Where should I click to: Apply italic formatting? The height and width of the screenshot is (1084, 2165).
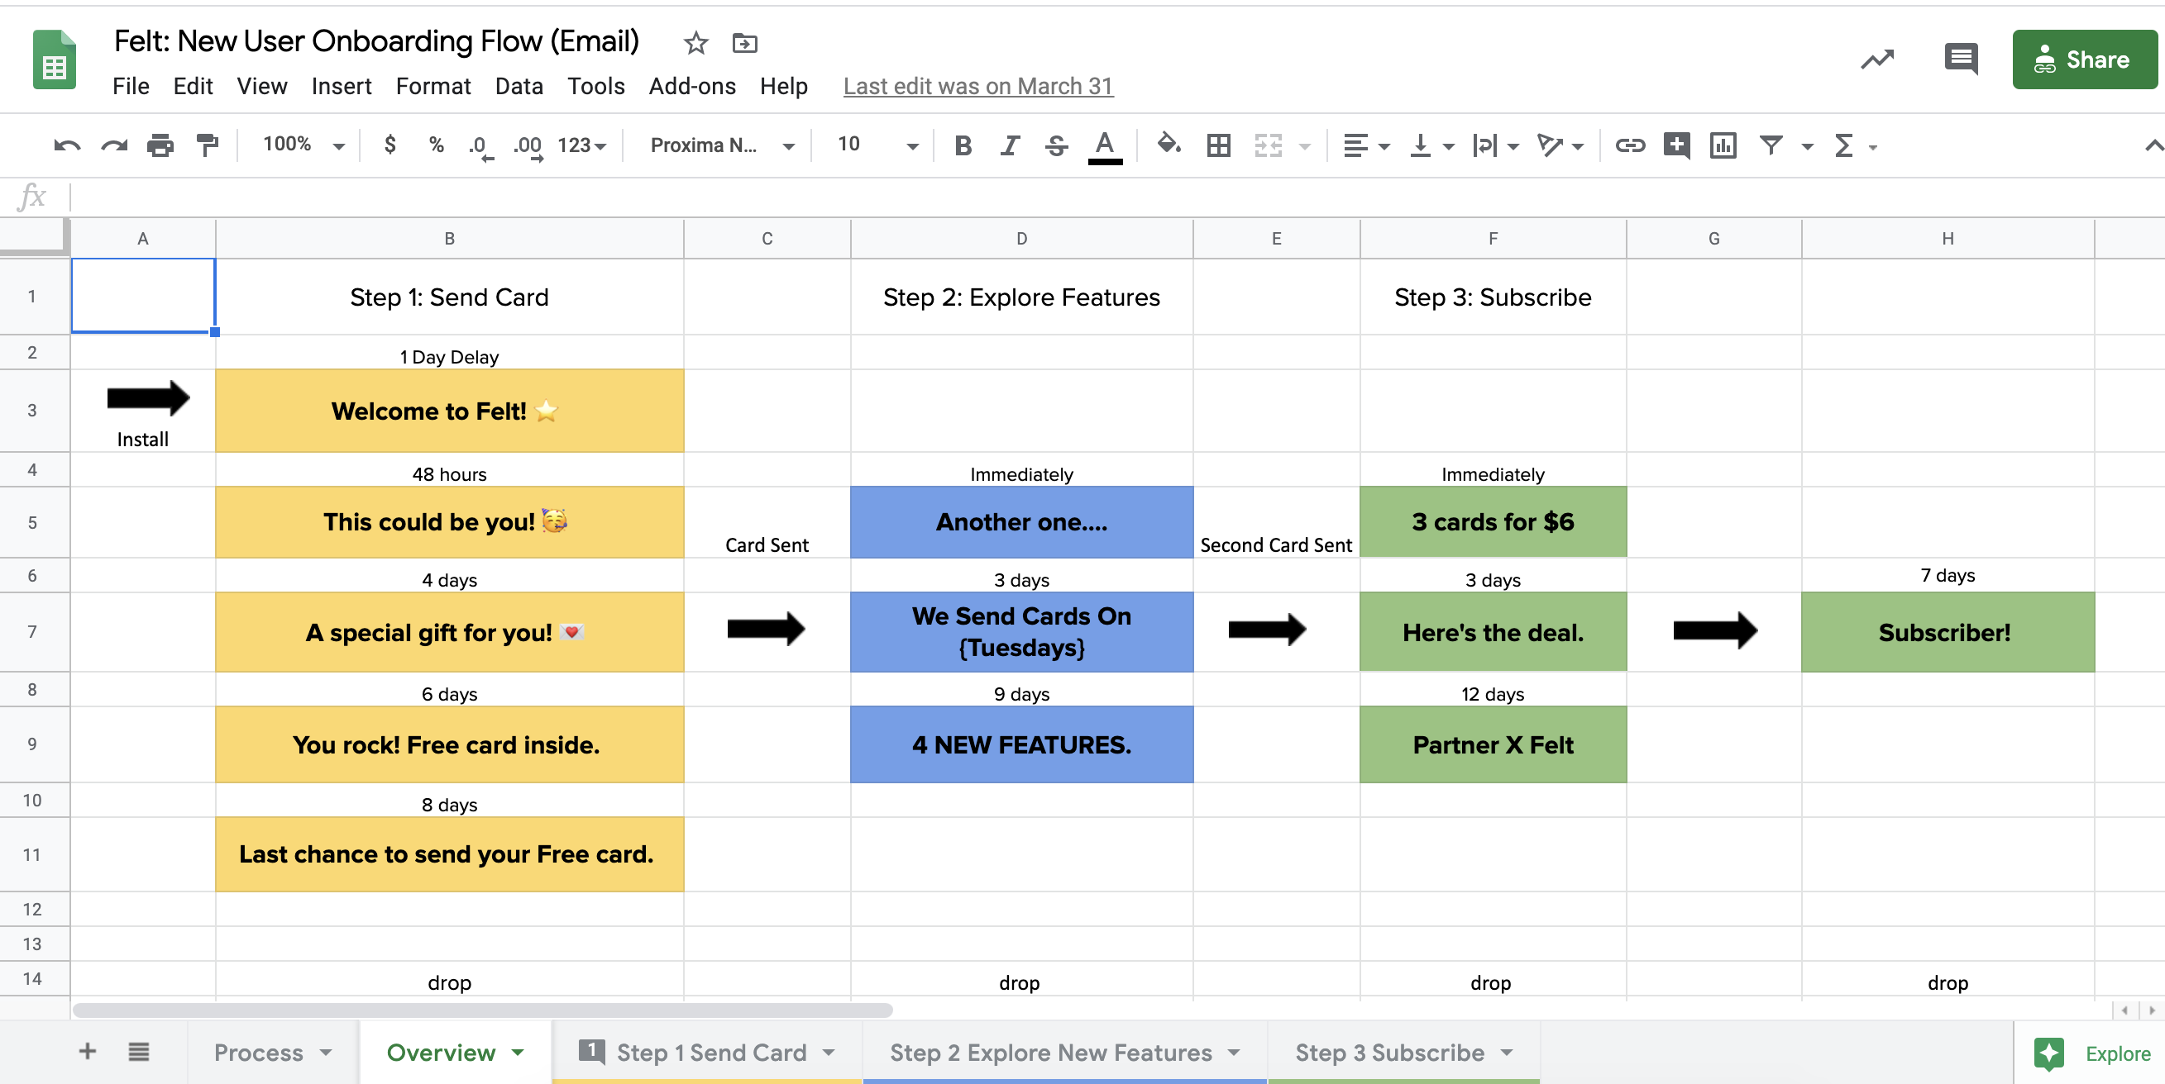pyautogui.click(x=1009, y=145)
